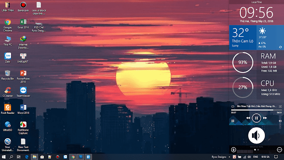Click the download arrow circle button
Screen dimensions: 284x160
(x=233, y=150)
